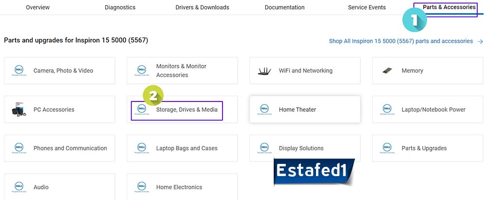
Task: Click the RAM module icon for Memory
Action: pyautogui.click(x=387, y=70)
